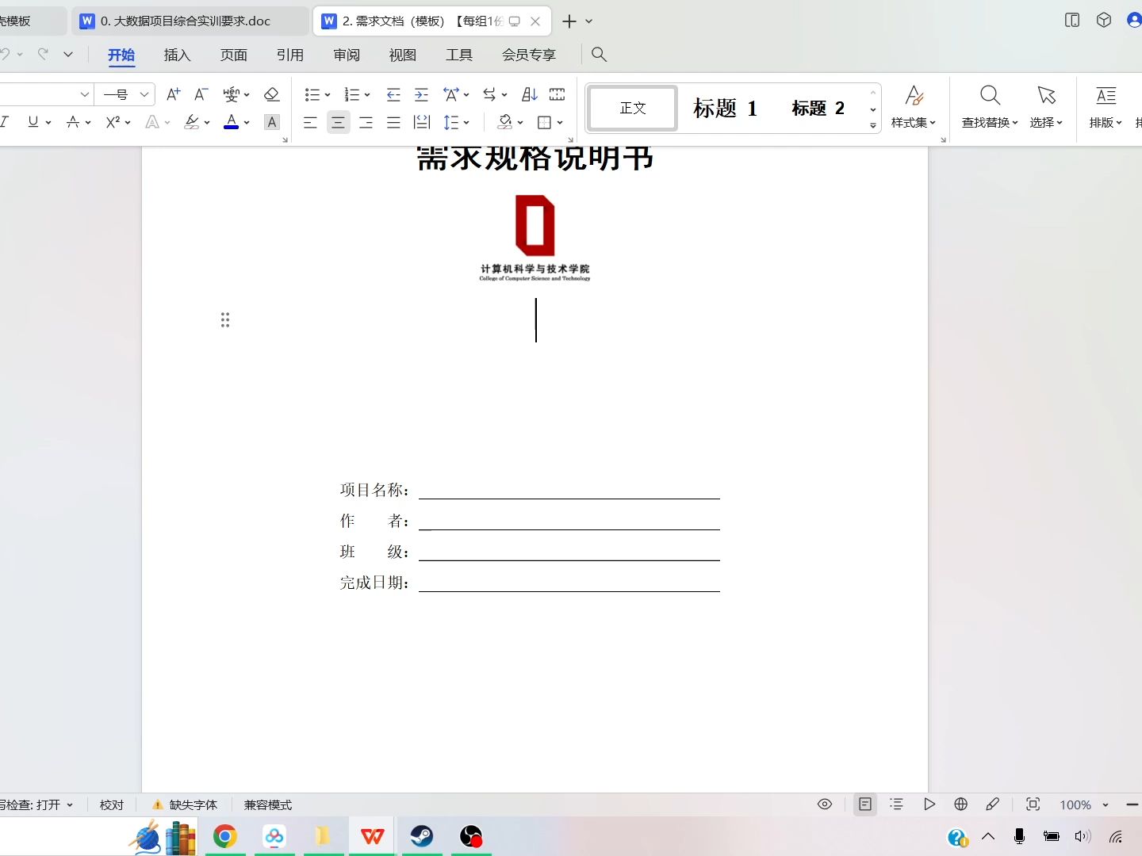Toggle italic formatting
Image resolution: width=1142 pixels, height=856 pixels.
[x=5, y=122]
